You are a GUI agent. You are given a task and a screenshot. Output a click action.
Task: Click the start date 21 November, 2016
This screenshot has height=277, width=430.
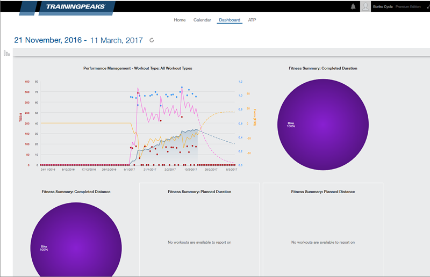pos(48,40)
